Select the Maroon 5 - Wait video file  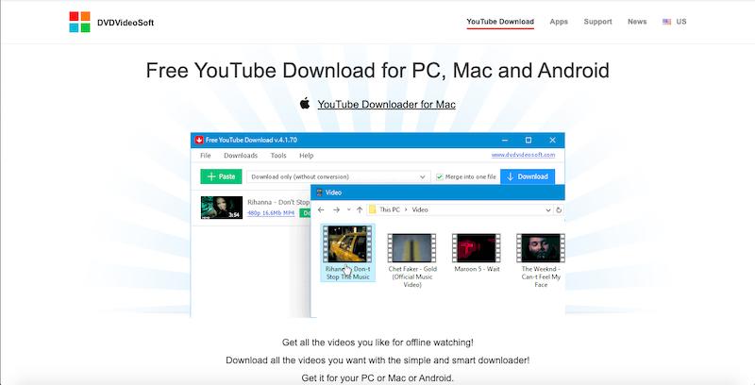pyautogui.click(x=477, y=253)
